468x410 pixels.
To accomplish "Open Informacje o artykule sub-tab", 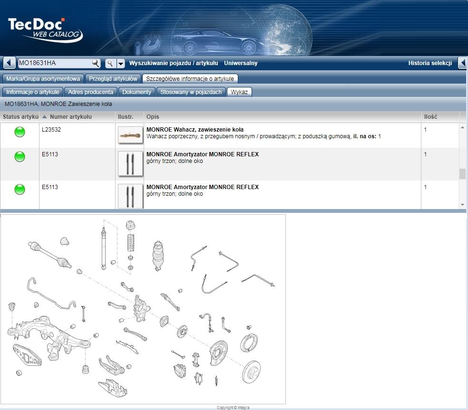I will 33,92.
